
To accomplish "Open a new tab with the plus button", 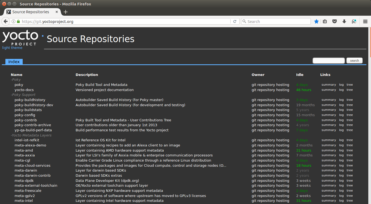I will pyautogui.click(x=66, y=12).
